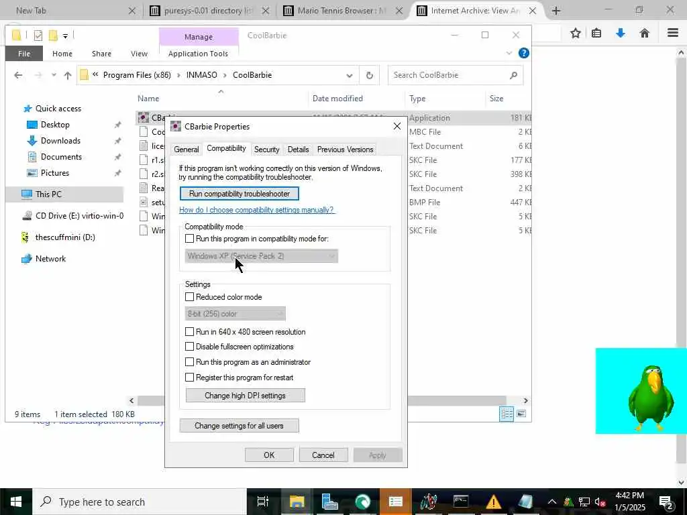Open Windows Start menu
Viewport: 687px width, 515px height.
coord(16,502)
